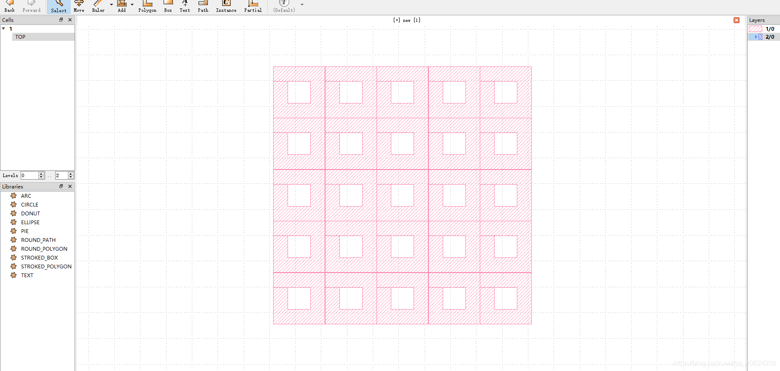Activate the Instance tool

coord(226,6)
